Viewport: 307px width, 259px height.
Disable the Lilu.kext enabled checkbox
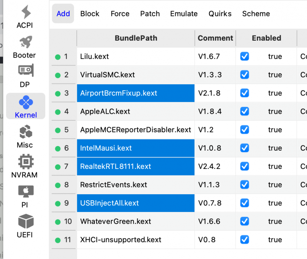click(x=244, y=56)
